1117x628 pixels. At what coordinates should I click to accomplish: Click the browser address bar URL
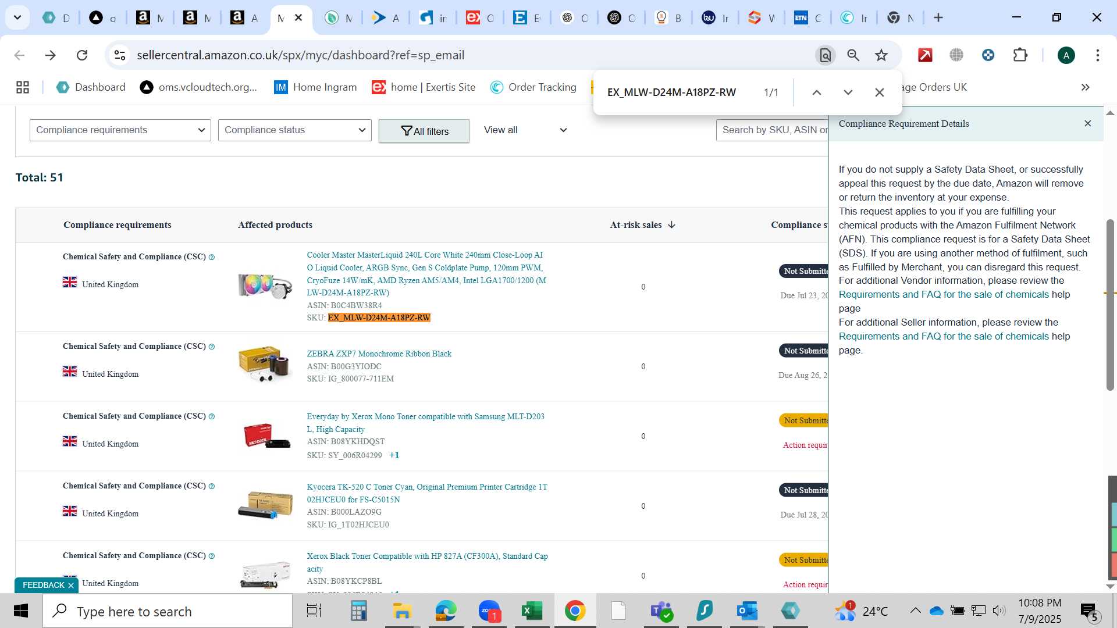pyautogui.click(x=300, y=55)
